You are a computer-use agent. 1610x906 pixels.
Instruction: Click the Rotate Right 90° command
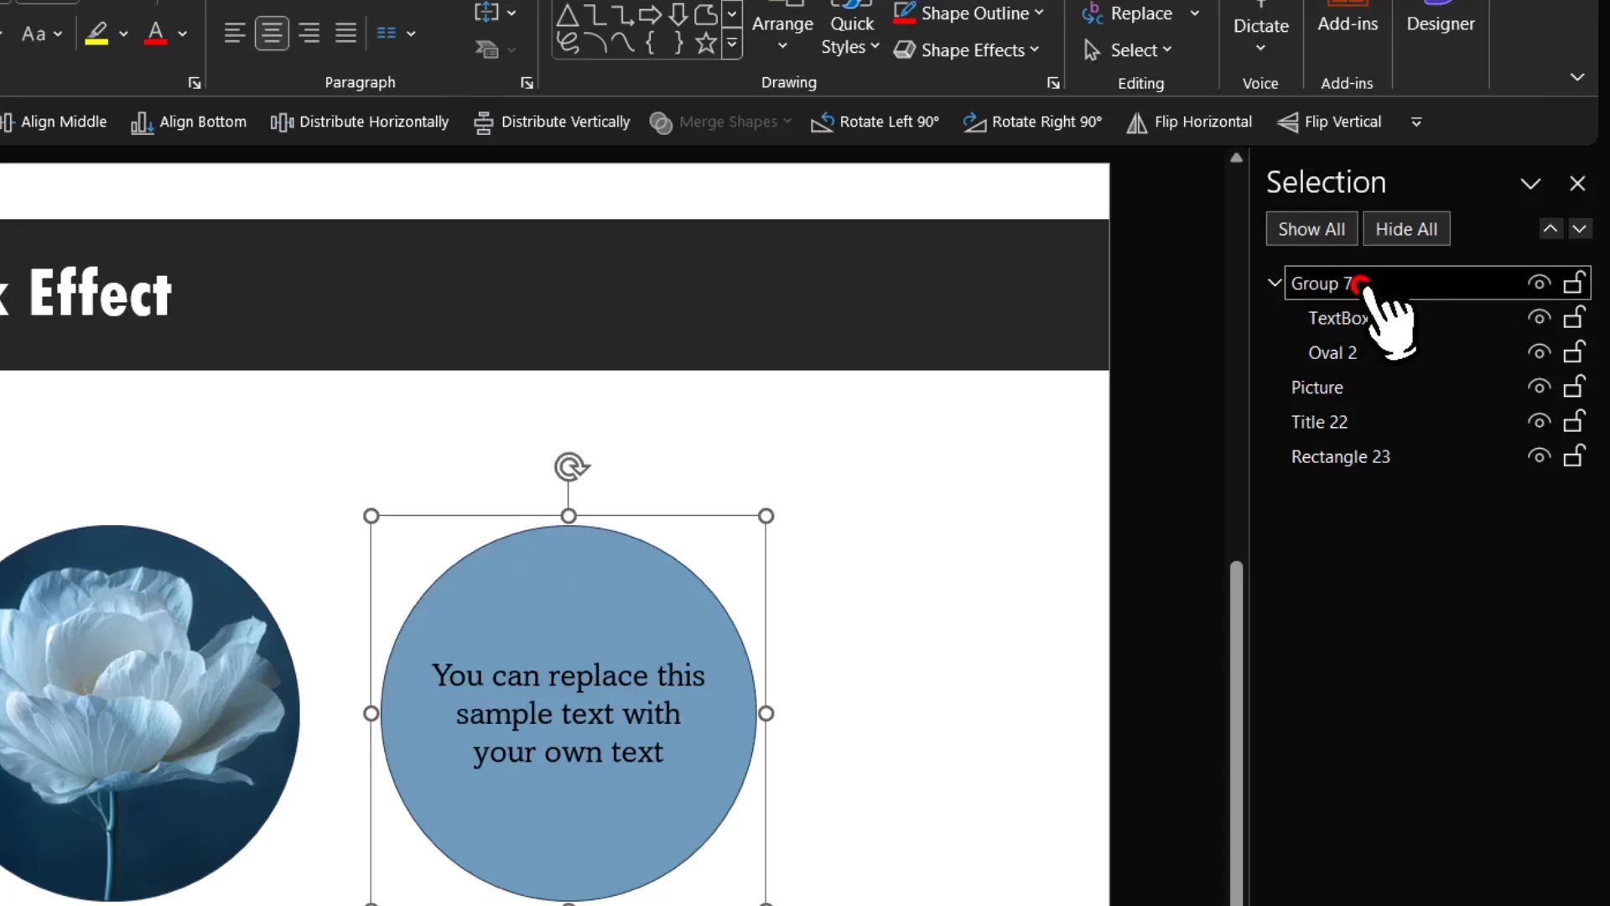(x=1032, y=122)
